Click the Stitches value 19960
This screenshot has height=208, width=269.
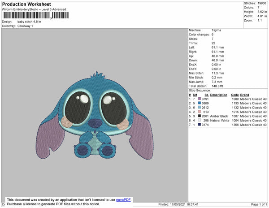(262, 3)
